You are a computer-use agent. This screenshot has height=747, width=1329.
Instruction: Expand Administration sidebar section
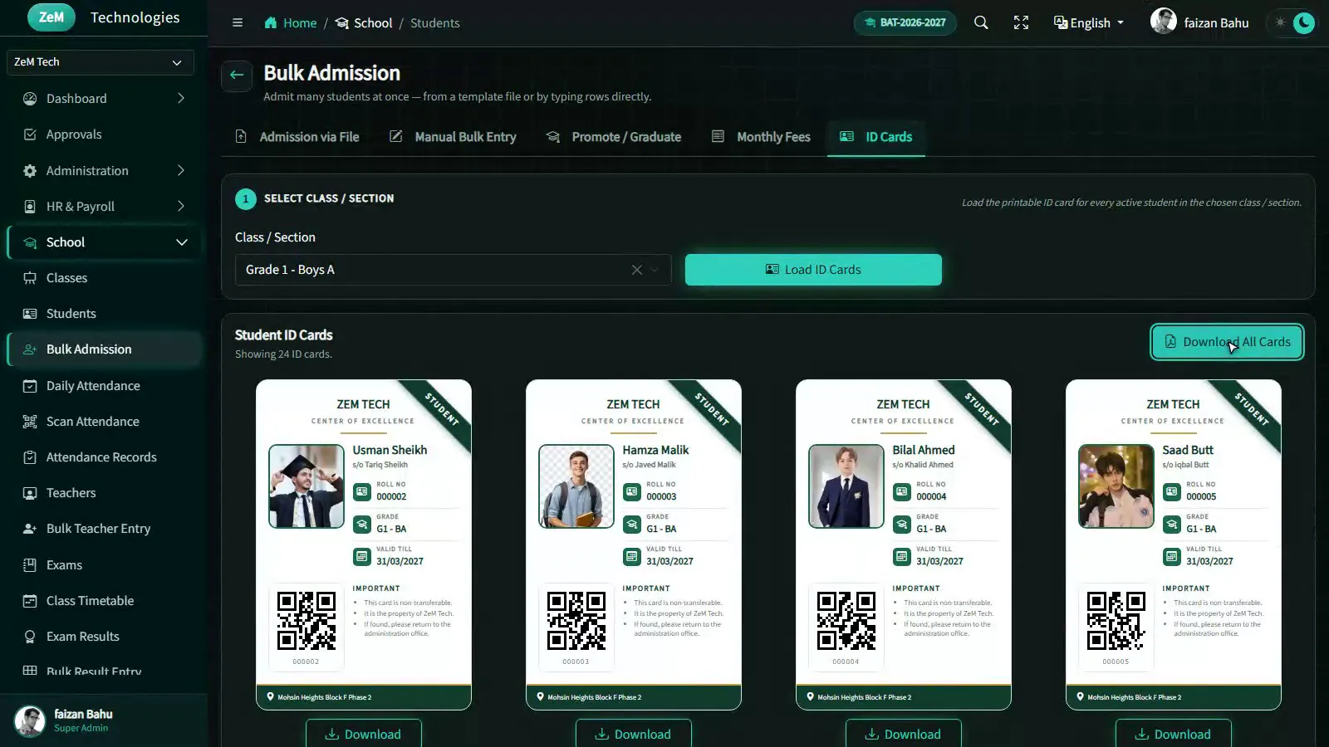(x=104, y=170)
